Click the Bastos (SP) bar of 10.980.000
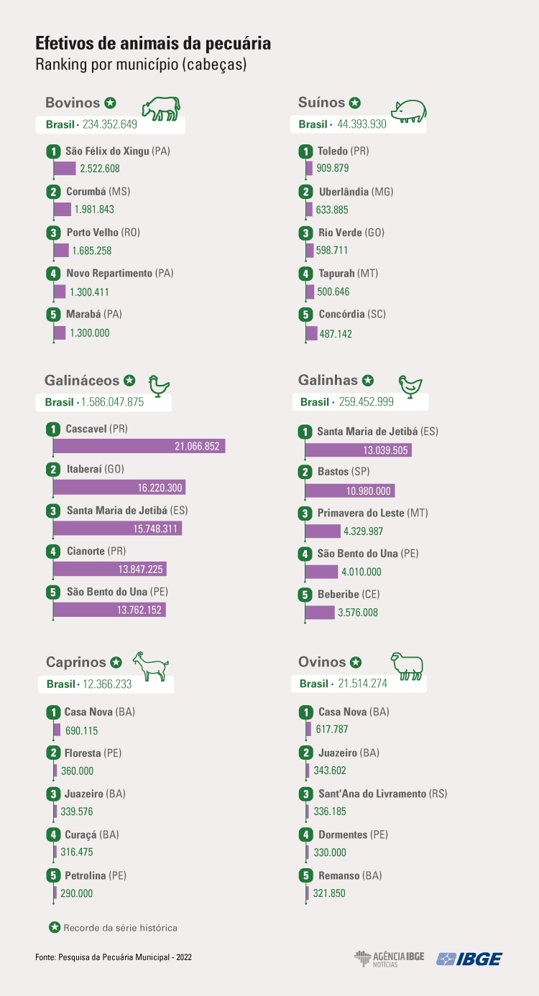 click(350, 490)
